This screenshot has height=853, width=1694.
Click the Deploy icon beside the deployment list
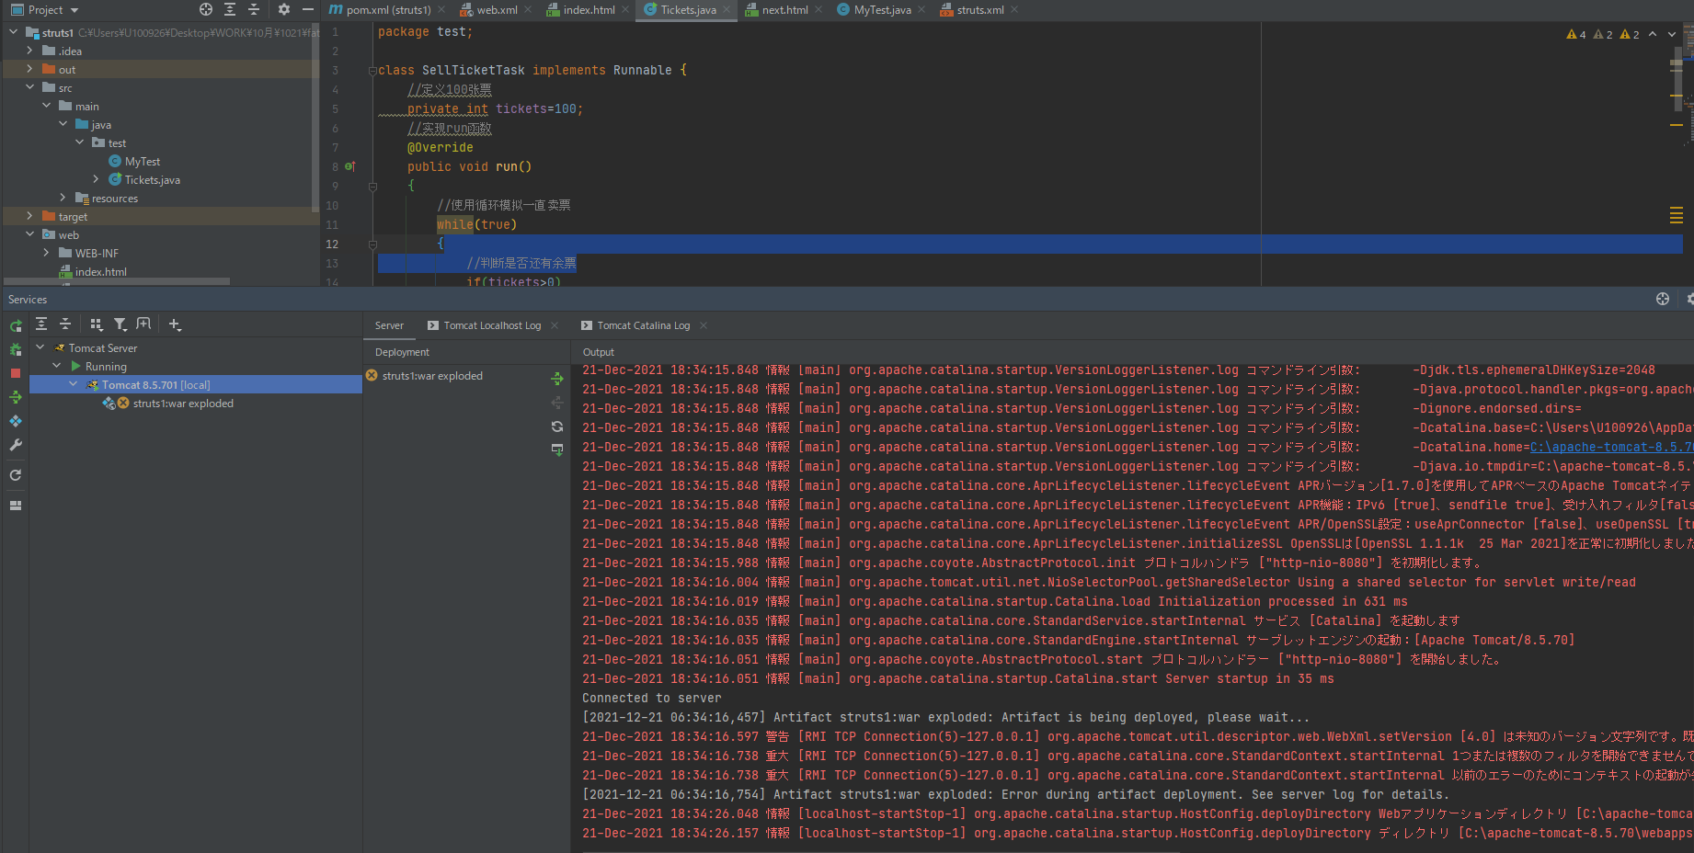click(x=557, y=379)
